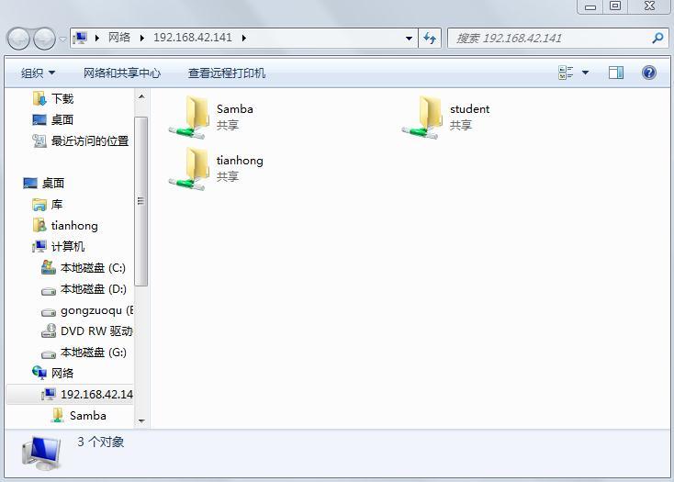
Task: Open the view options dropdown arrow
Action: (585, 73)
